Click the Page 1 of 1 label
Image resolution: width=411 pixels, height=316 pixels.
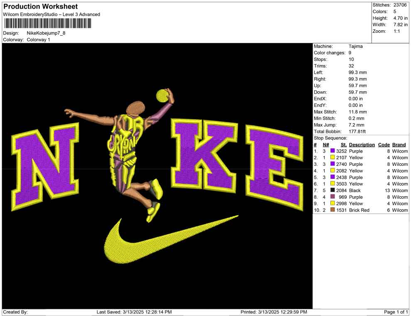pos(396,312)
